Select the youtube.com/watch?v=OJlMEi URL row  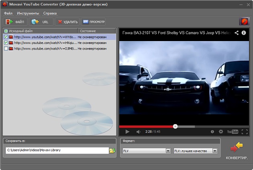(x=59, y=48)
